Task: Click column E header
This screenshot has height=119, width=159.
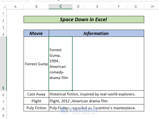Action: point(97,6)
